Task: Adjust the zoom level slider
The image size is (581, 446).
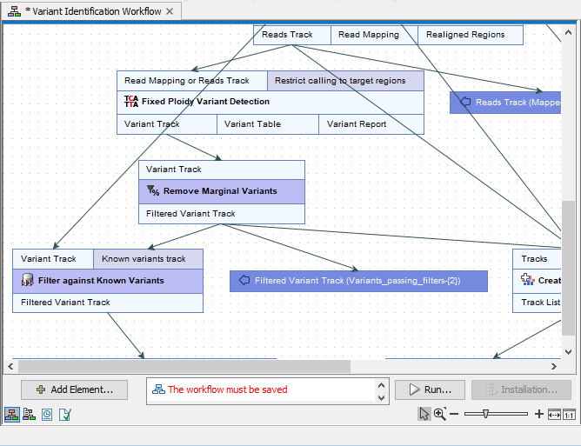Action: coord(485,415)
